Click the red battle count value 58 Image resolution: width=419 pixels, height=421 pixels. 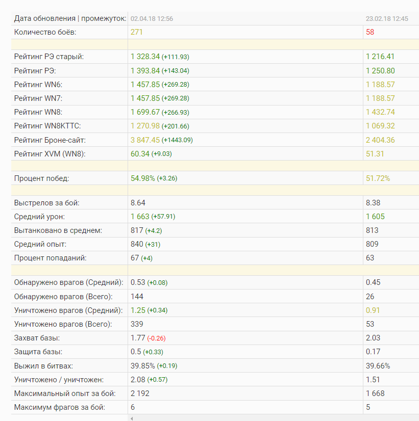pyautogui.click(x=370, y=32)
